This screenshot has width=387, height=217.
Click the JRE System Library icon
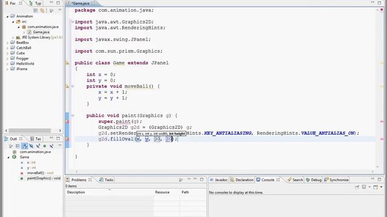[x=18, y=37]
